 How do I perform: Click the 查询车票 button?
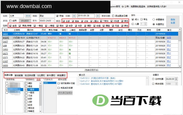coord(173,21)
